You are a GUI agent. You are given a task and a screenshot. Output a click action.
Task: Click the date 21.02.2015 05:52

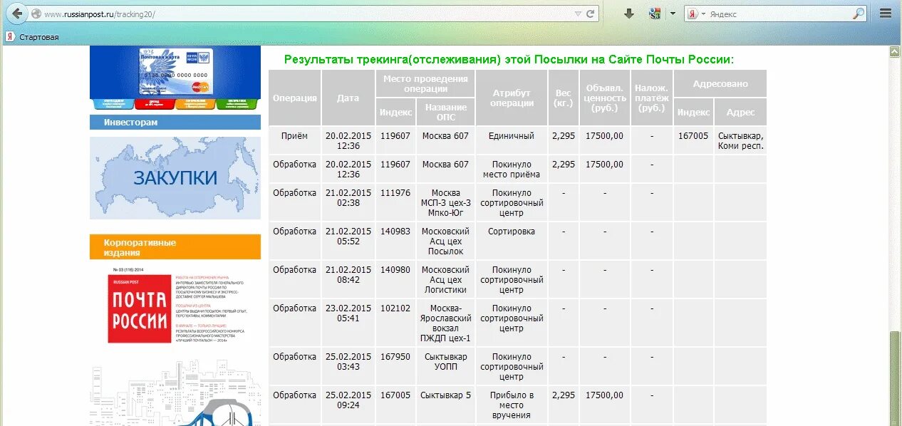click(x=348, y=241)
